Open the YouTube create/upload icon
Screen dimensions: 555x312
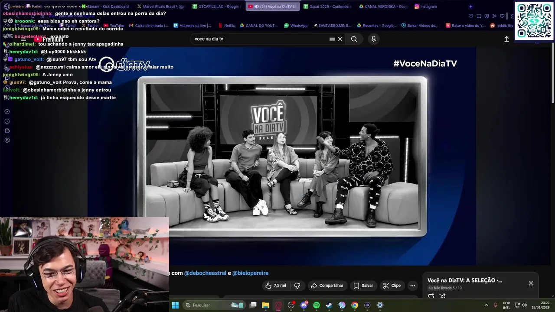tap(506, 39)
